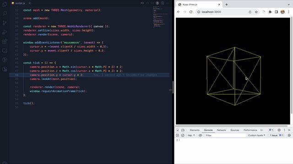Viewport: 293px width, 164px height.
Task: Click the wireframe cube canvas
Action: pyautogui.click(x=233, y=71)
